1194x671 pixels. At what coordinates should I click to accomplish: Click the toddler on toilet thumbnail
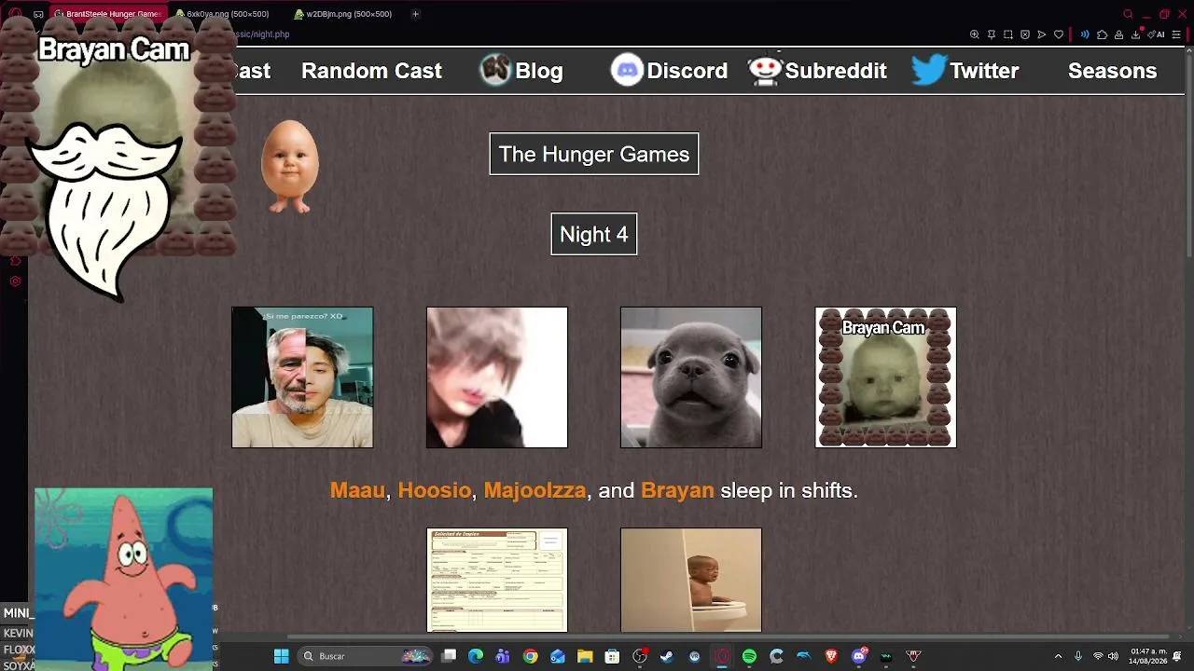(x=691, y=581)
